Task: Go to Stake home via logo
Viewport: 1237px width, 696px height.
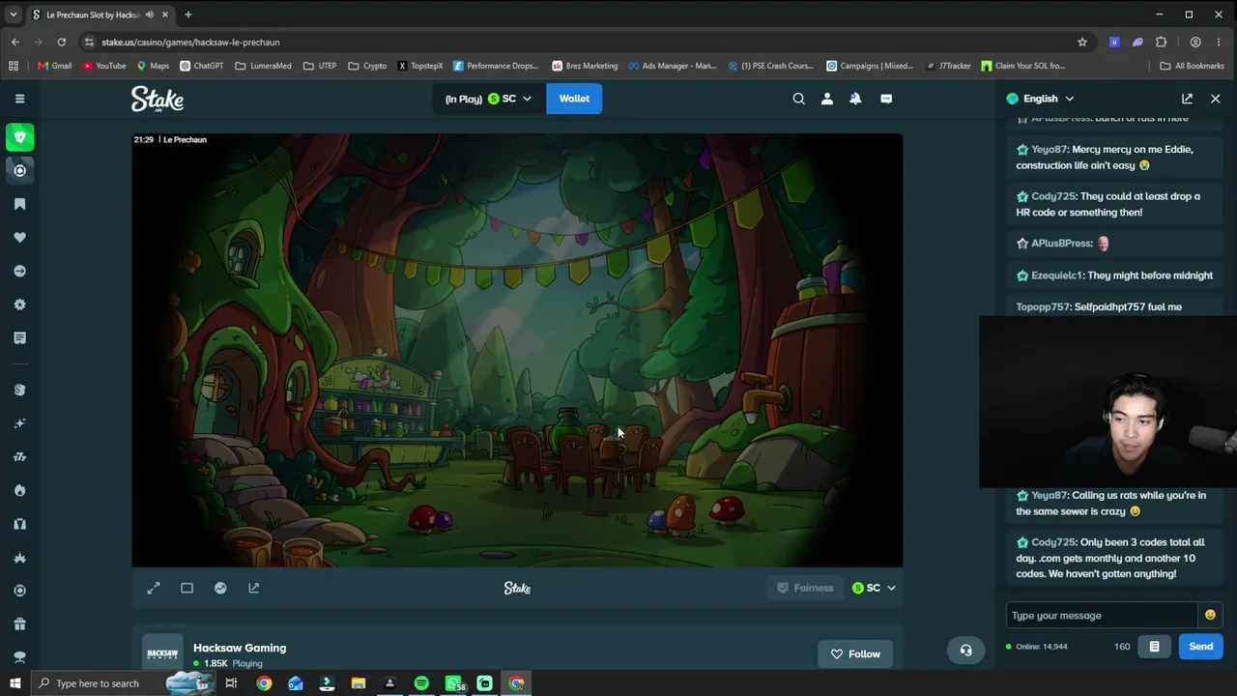Action: pos(158,99)
